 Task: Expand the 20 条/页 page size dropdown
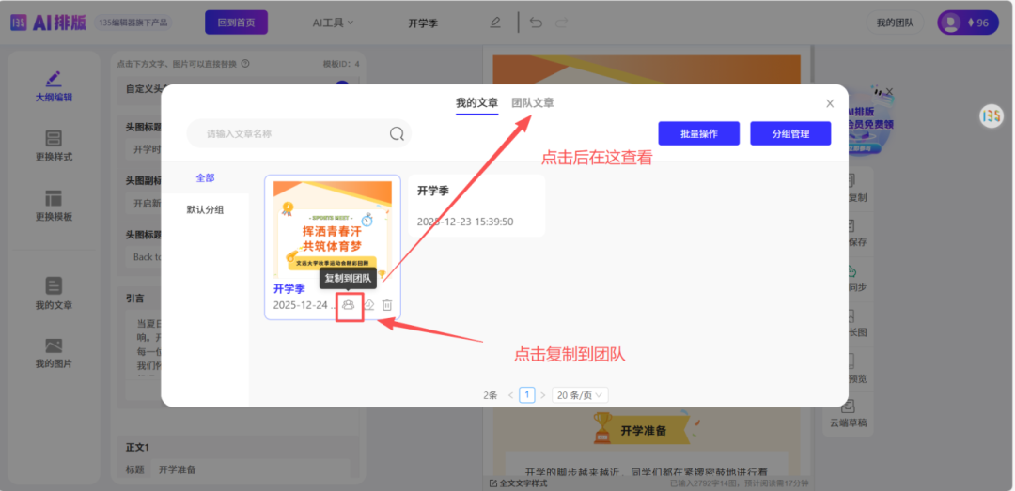coord(580,395)
